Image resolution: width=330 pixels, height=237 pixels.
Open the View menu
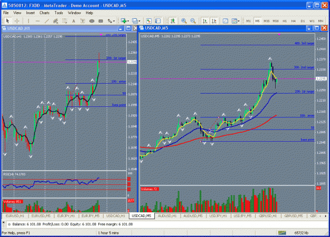click(17, 13)
